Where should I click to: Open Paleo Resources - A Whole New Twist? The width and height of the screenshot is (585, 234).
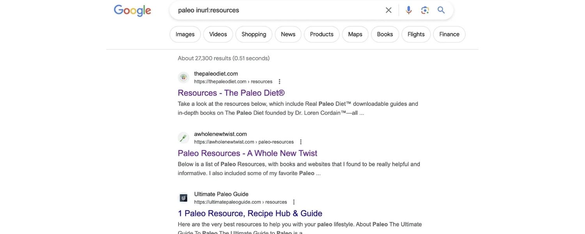point(247,152)
